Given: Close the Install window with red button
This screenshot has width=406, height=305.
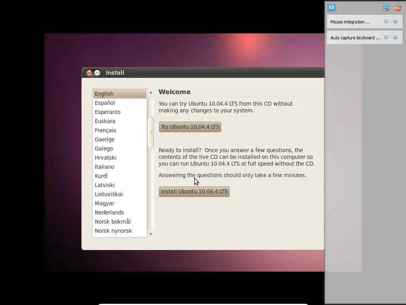Looking at the screenshot, I should pos(89,73).
